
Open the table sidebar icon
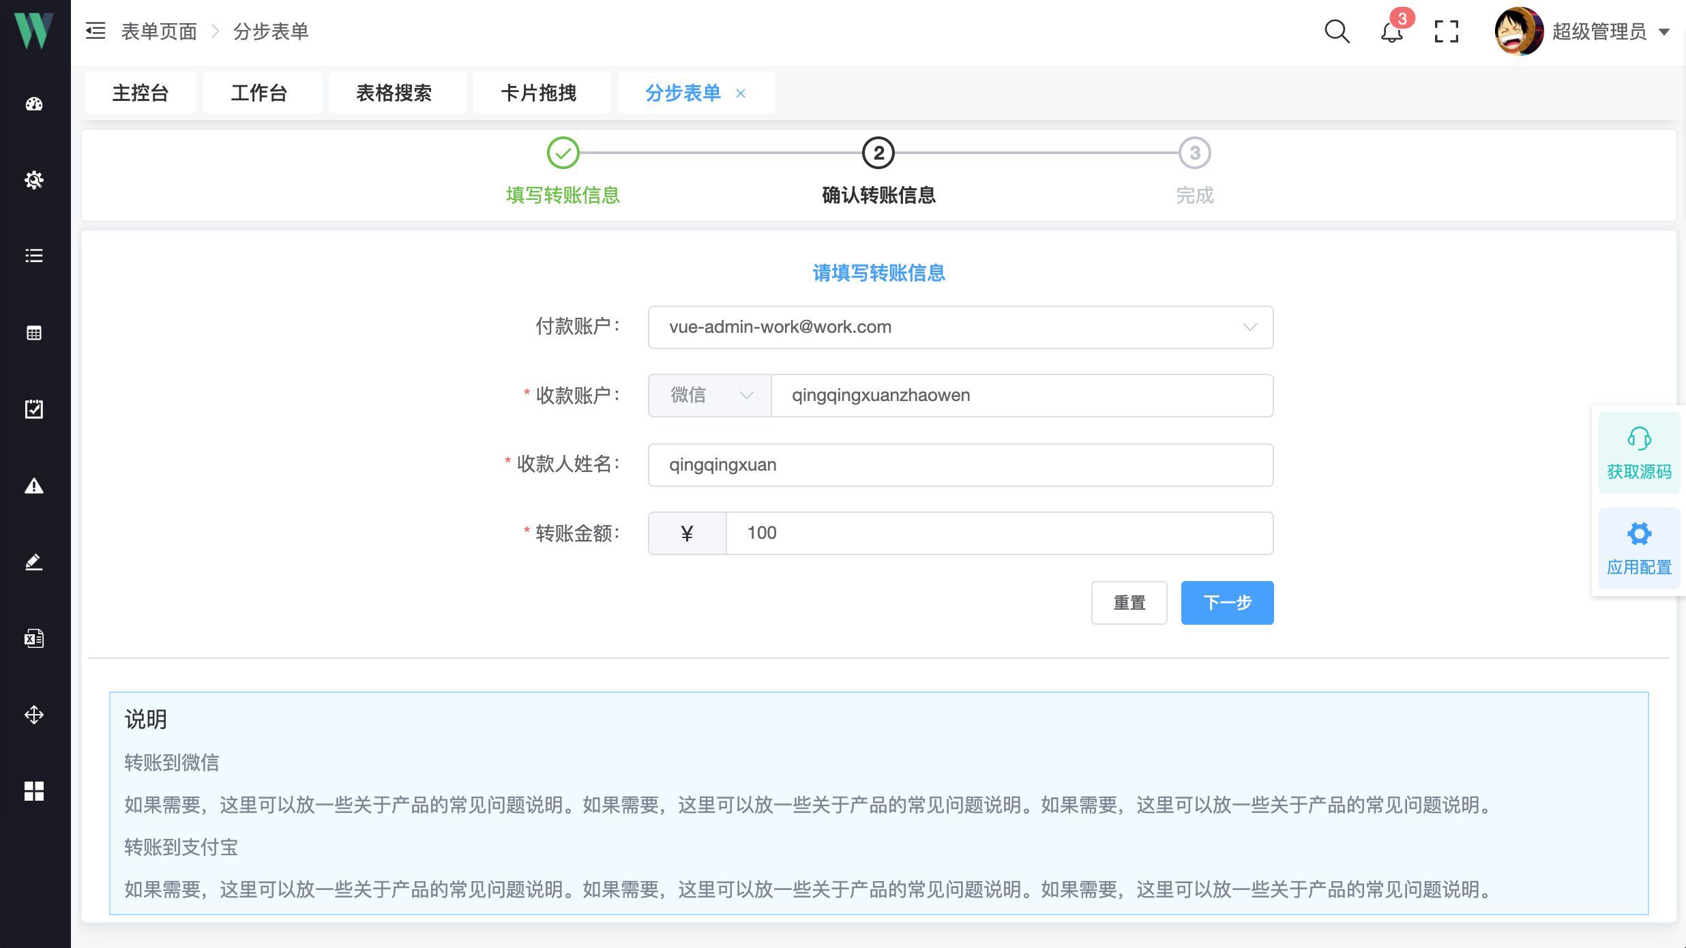[33, 333]
